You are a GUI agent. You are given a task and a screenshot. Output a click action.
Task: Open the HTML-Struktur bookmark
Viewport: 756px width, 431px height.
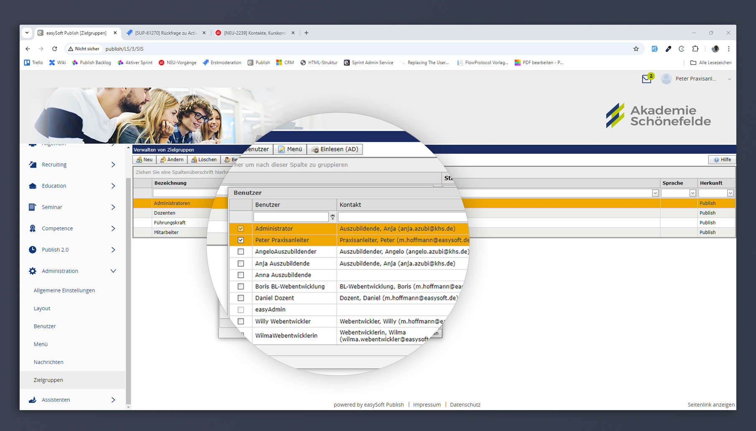[319, 63]
